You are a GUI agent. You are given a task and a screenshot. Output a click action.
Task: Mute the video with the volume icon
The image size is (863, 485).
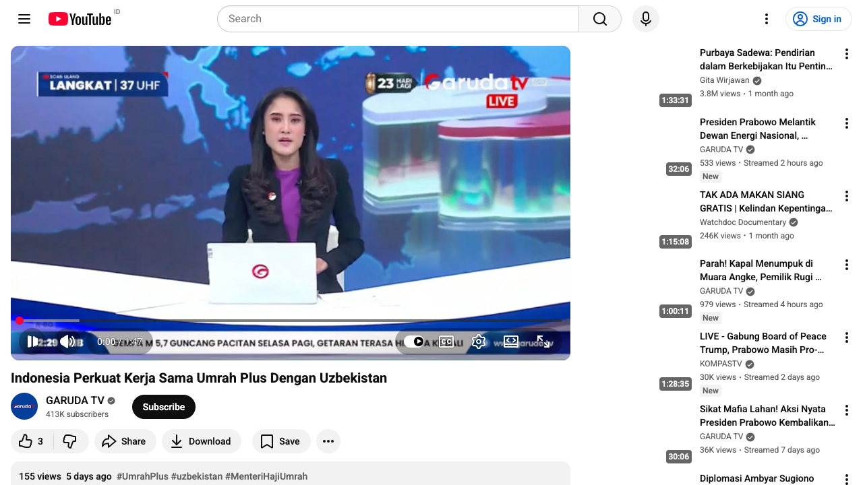tap(67, 342)
